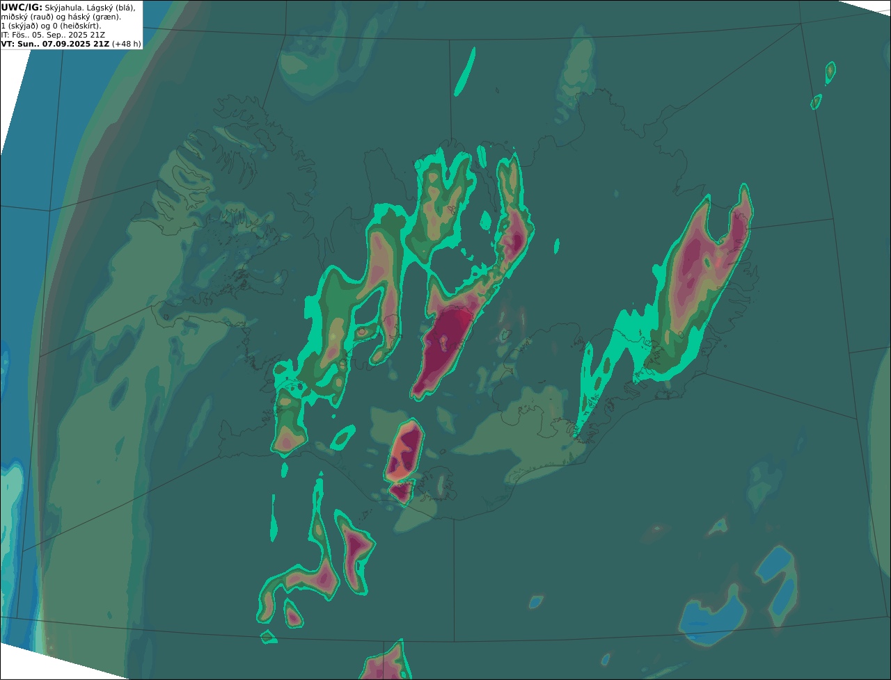Click the bold "UWC/IG:" title label
Viewport: 891px width, 680px height.
(22, 8)
